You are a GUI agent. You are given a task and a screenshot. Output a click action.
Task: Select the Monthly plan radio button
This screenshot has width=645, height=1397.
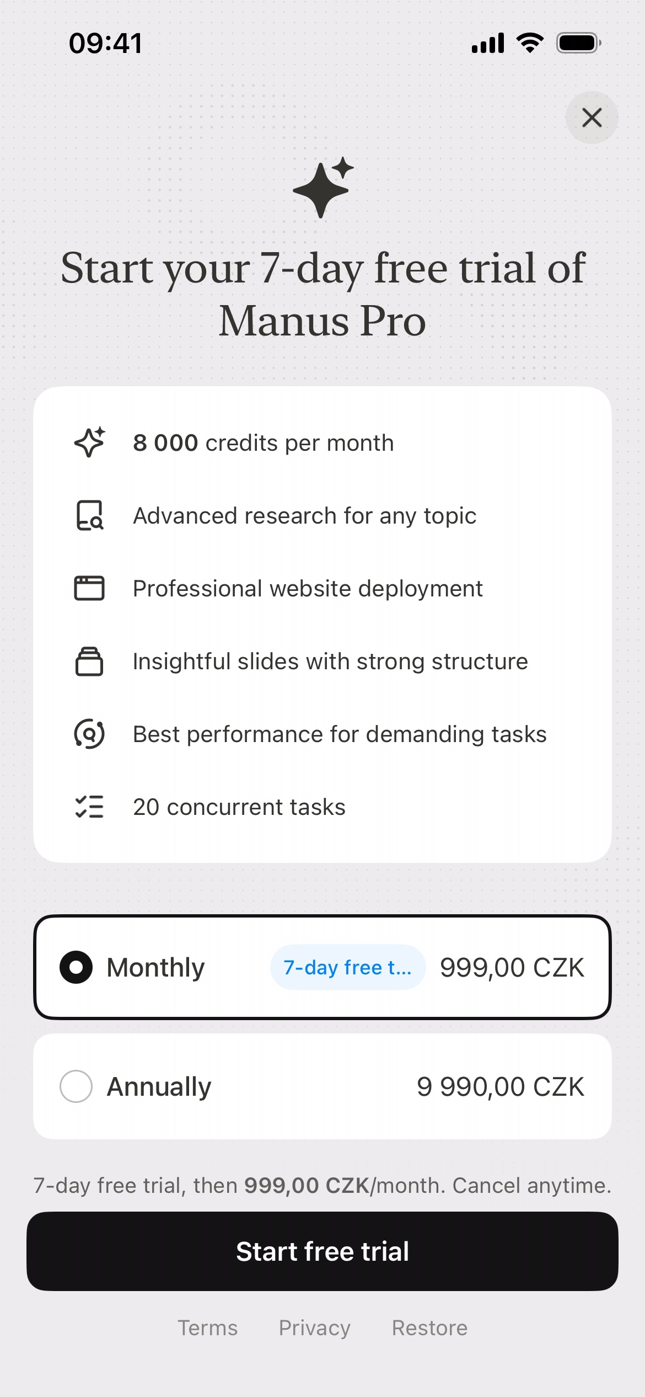[x=76, y=967]
